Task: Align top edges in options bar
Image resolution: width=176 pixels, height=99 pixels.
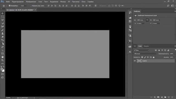Action: point(49,5)
